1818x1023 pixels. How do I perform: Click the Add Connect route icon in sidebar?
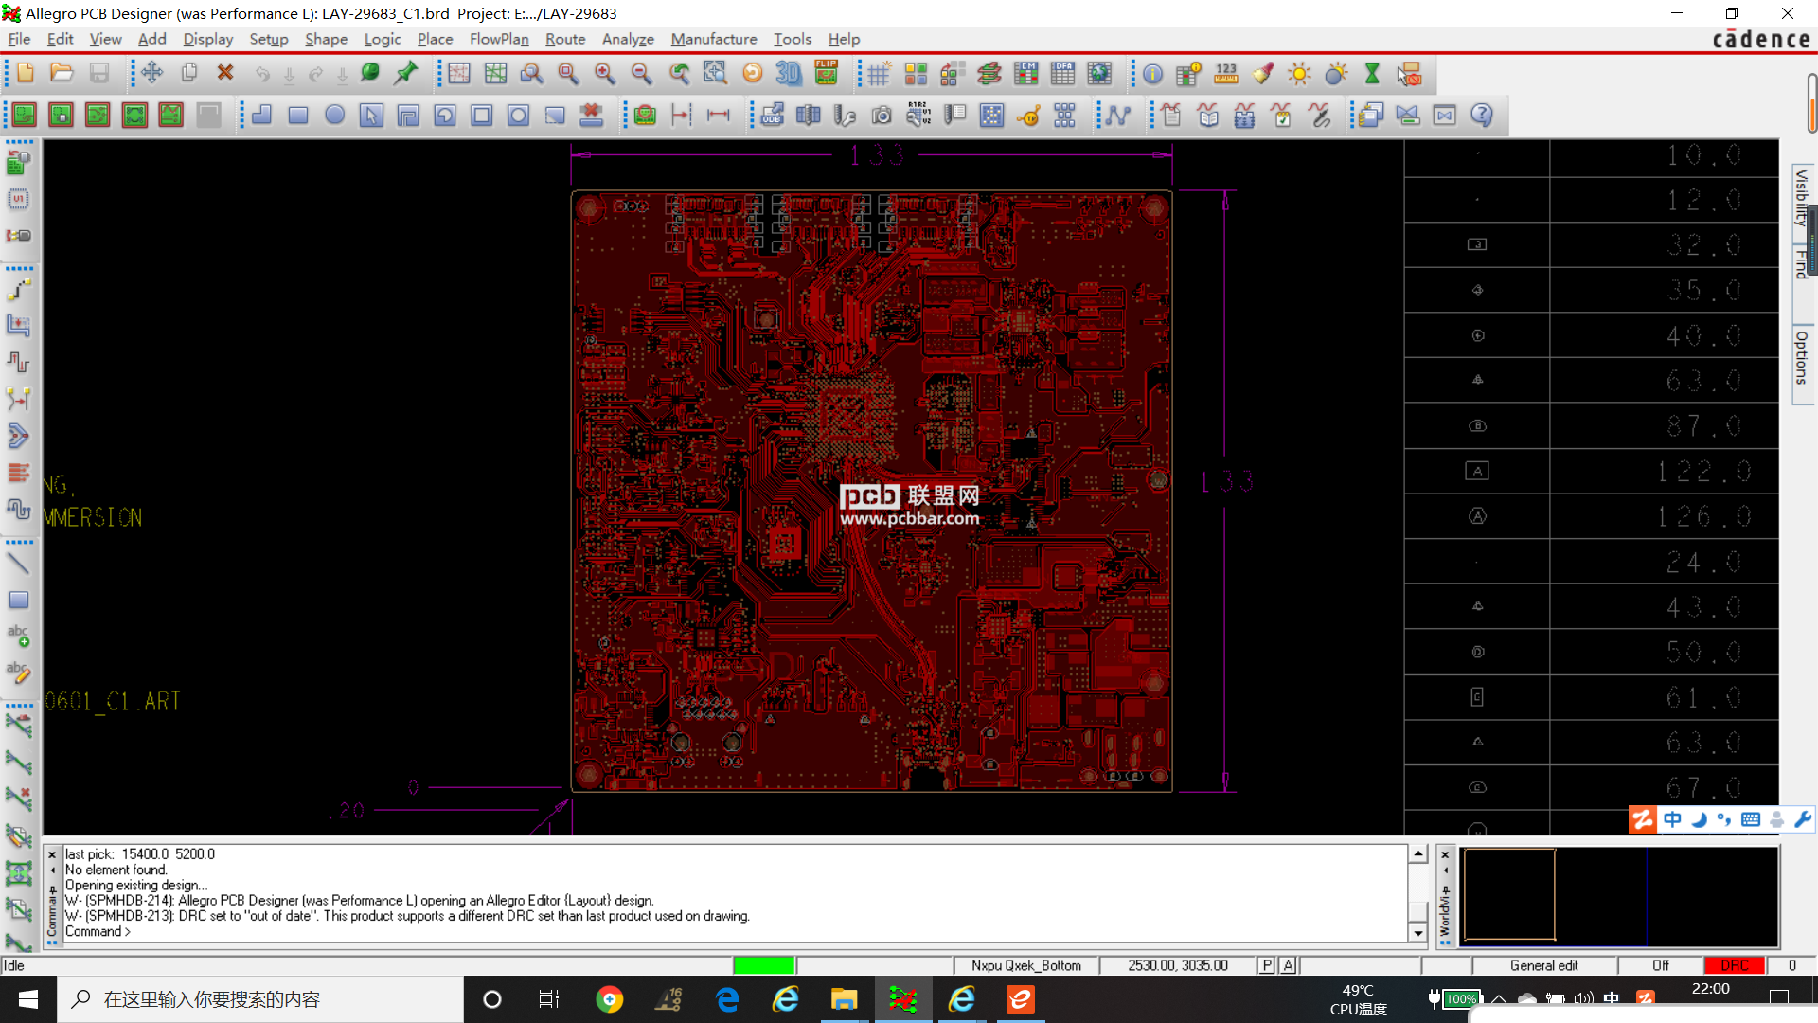pos(19,289)
